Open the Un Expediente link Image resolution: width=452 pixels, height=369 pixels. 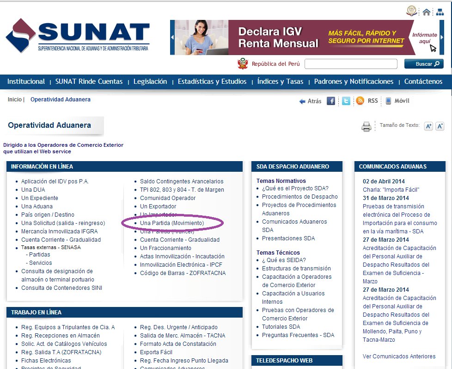tap(39, 198)
